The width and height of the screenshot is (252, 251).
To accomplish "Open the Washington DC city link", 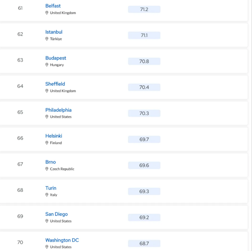I will tap(62, 240).
